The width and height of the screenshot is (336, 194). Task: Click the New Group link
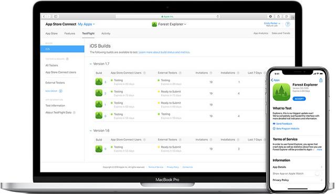pos(51,91)
